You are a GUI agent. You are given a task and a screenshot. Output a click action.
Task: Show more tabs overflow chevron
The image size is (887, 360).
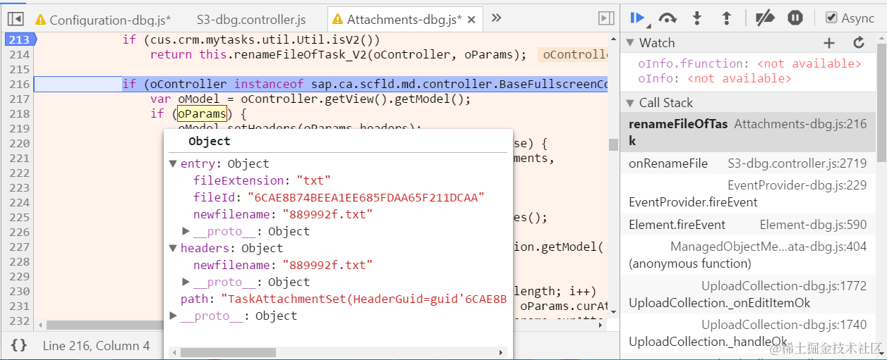coord(496,18)
